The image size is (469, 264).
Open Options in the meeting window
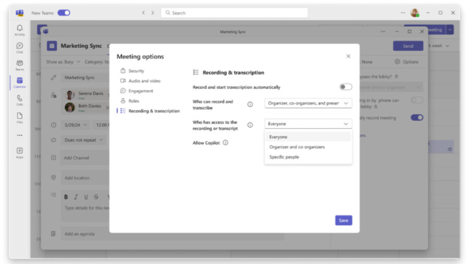(x=406, y=61)
